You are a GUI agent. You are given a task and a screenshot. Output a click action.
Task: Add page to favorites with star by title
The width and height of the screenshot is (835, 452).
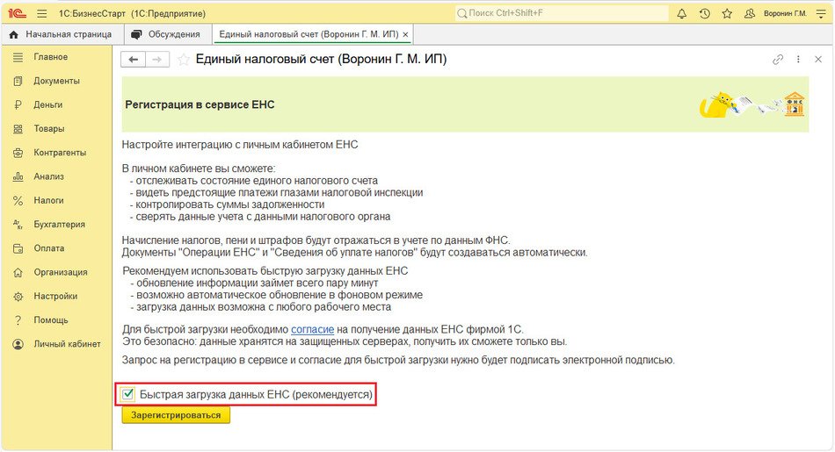point(183,60)
